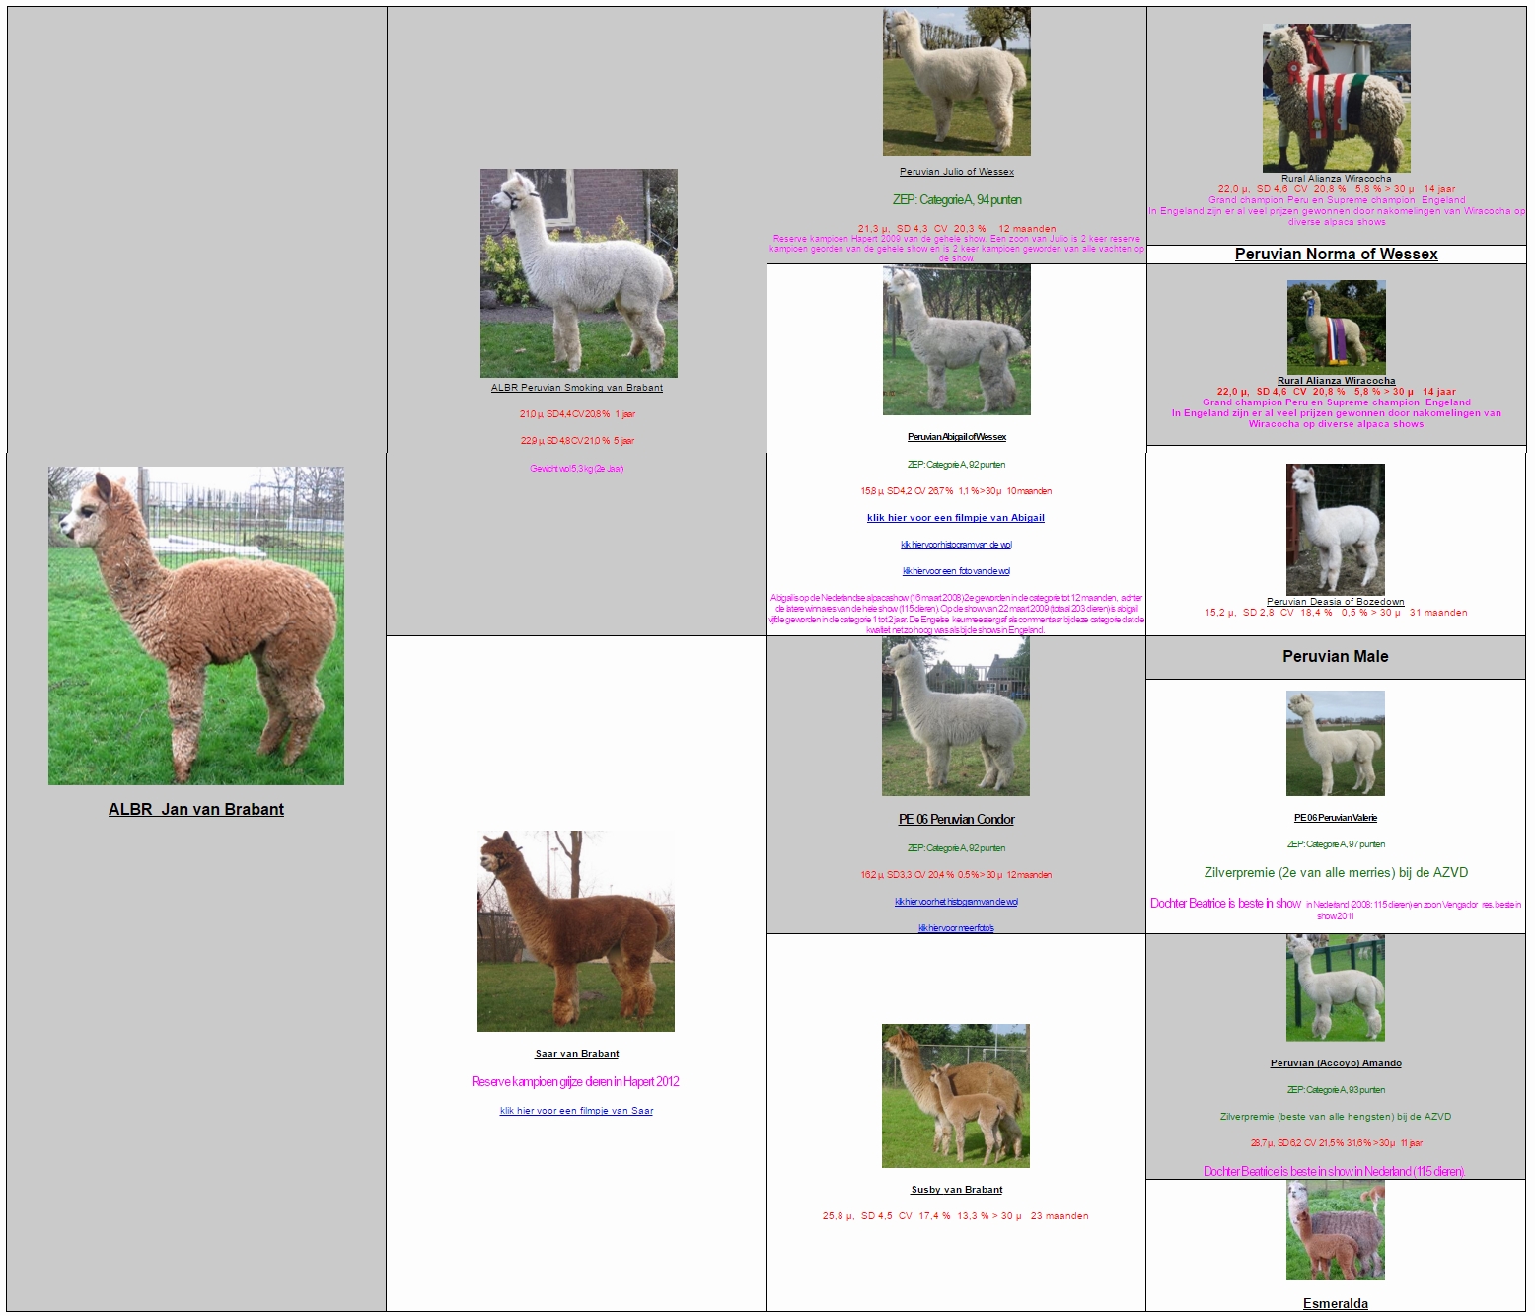
Task: Open the Peruvian (Accoyo) Amando name link
Action: coord(1335,1063)
